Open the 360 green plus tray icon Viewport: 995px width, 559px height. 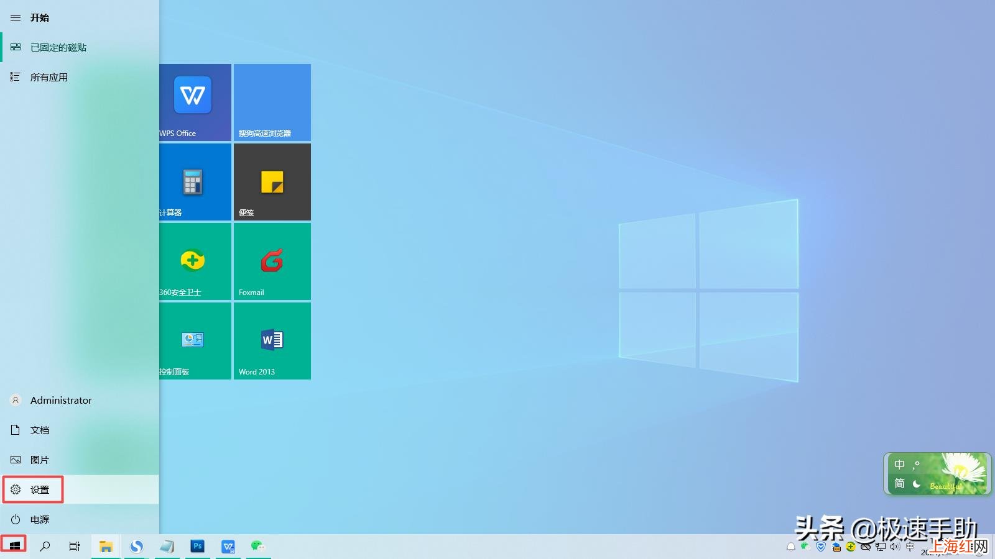coord(851,547)
